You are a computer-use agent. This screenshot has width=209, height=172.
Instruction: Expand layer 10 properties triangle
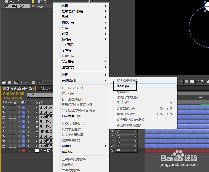[20, 151]
